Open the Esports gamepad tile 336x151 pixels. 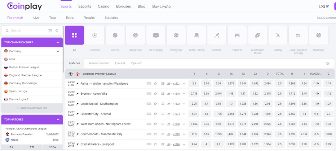[237, 35]
